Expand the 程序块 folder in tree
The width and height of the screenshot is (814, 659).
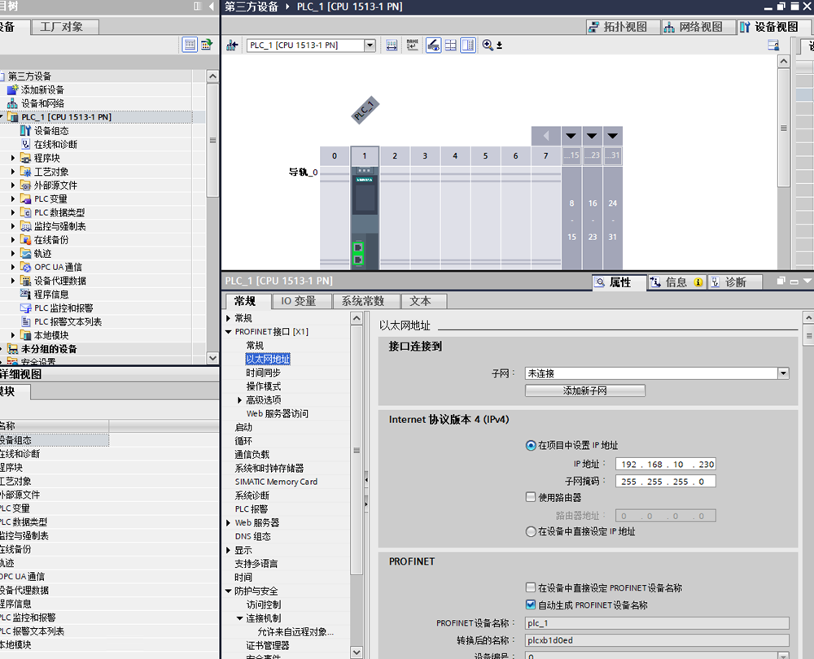[13, 158]
